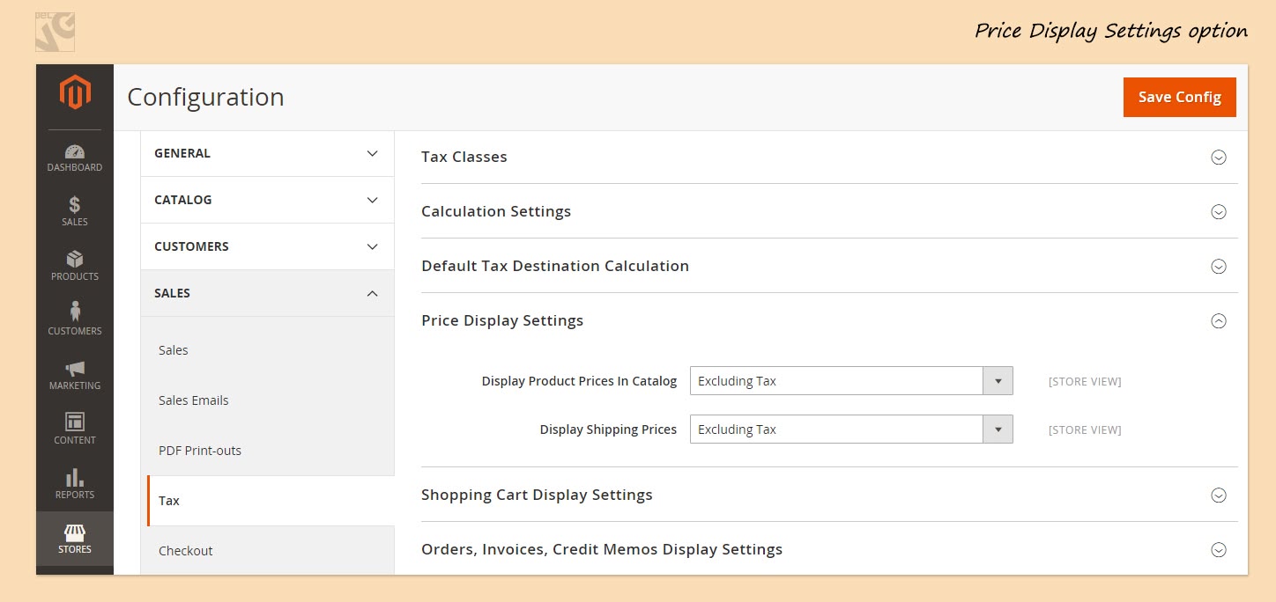
Task: Collapse the Sales configuration group
Action: click(267, 293)
